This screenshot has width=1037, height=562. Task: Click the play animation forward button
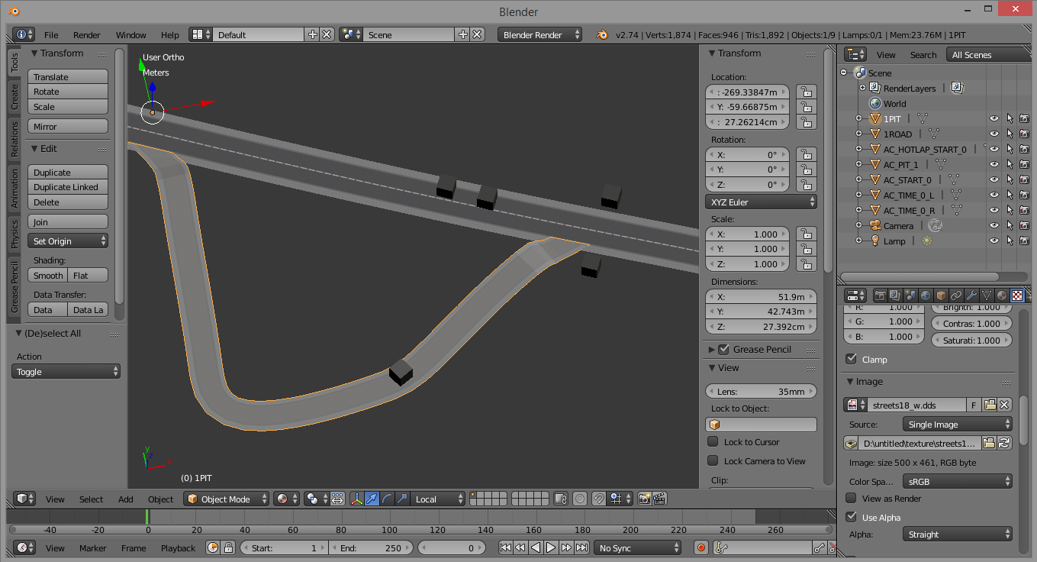pyautogui.click(x=551, y=547)
